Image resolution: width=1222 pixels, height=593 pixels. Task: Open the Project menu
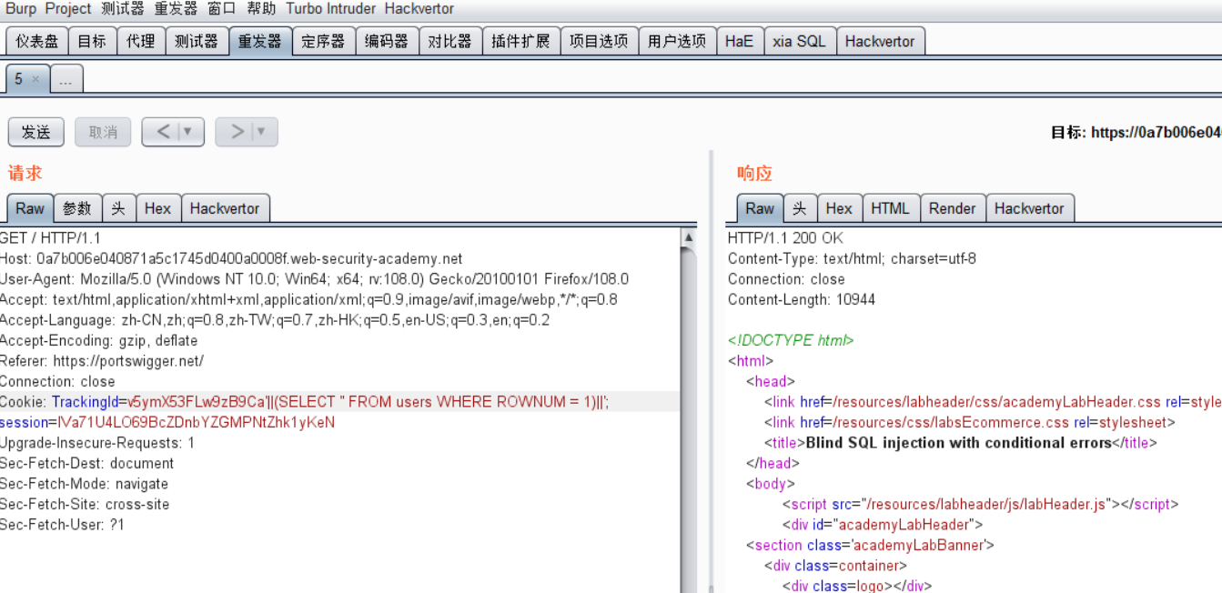(68, 9)
